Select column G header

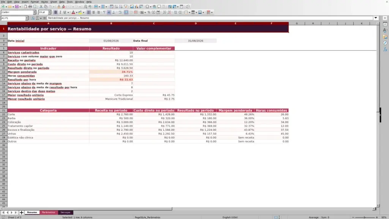click(x=297, y=23)
